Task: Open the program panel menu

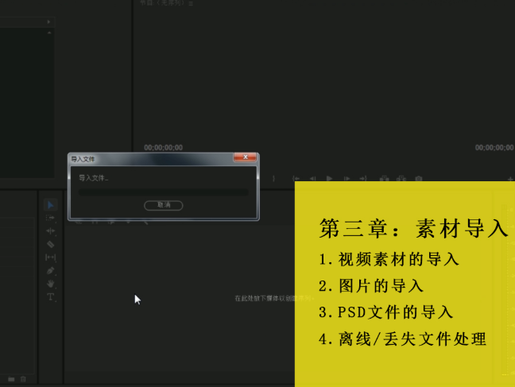Action: click(191, 4)
